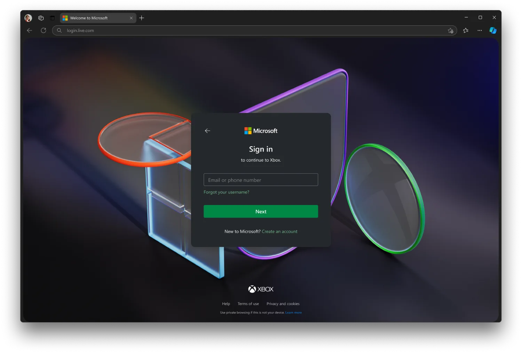This screenshot has width=522, height=353.
Task: Add this page to favorites star
Action: [x=450, y=31]
